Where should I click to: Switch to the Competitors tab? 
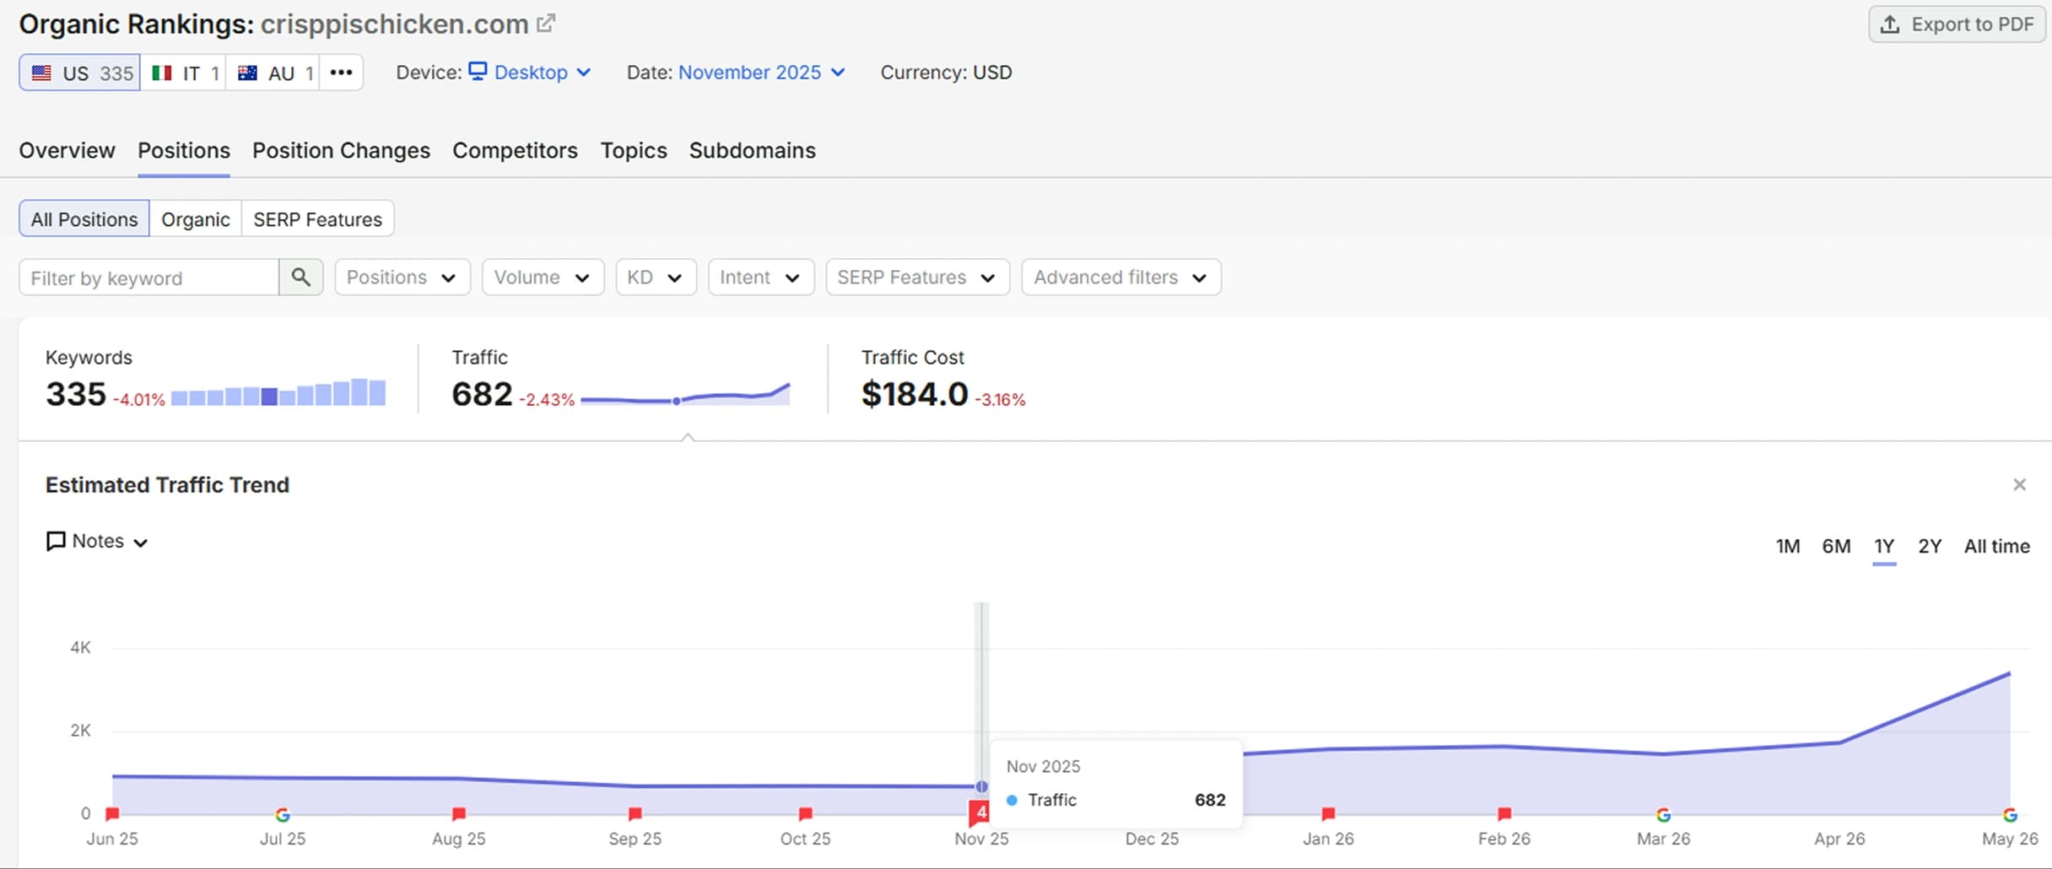pyautogui.click(x=515, y=150)
